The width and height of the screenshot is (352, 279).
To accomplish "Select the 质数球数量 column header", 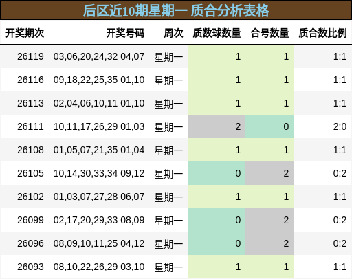I will 217,33.
